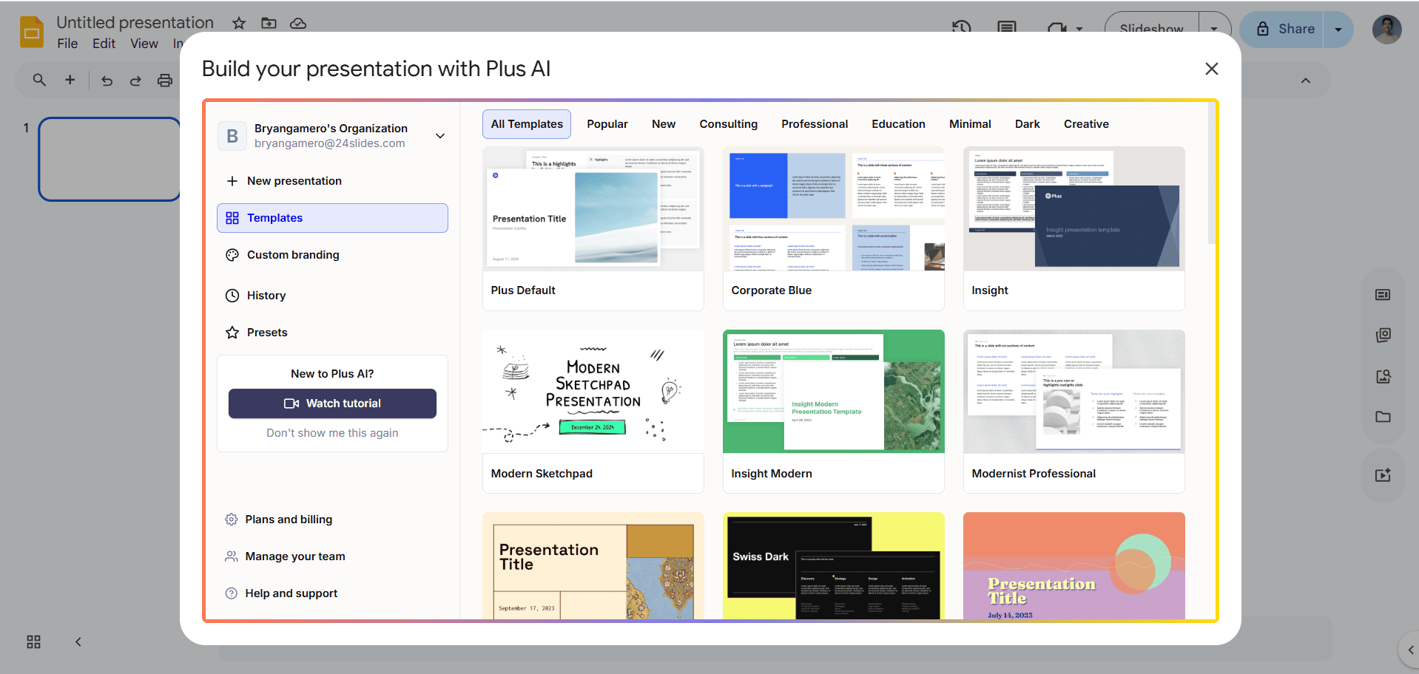
Task: Switch to the New tab
Action: 664,124
